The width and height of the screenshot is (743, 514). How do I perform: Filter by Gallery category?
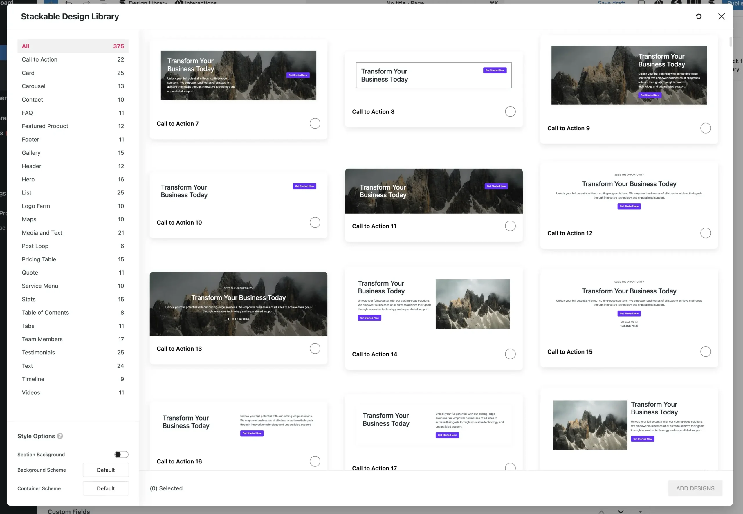[x=73, y=153]
